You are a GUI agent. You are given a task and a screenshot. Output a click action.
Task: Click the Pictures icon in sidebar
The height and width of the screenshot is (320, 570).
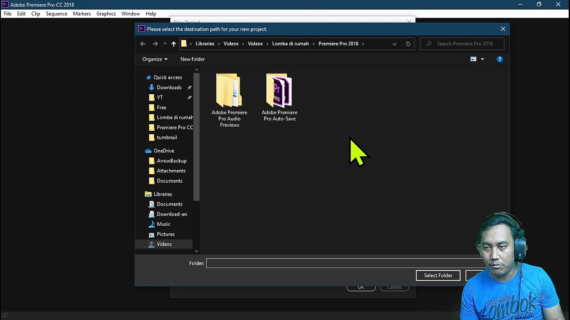(x=152, y=234)
